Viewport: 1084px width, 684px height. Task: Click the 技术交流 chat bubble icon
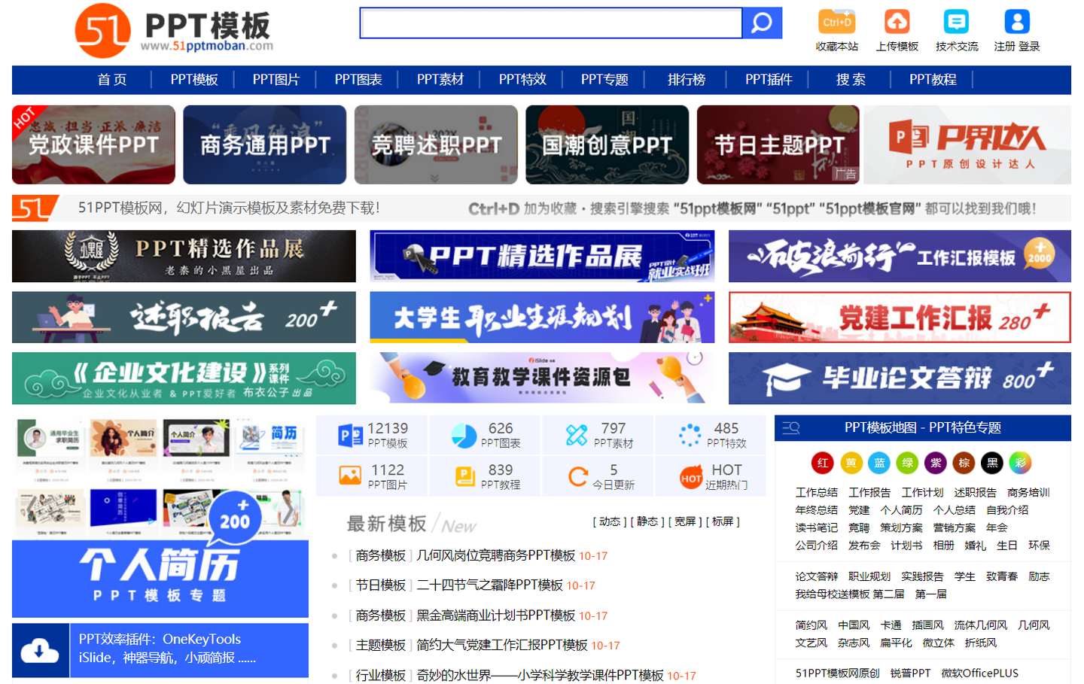955,22
